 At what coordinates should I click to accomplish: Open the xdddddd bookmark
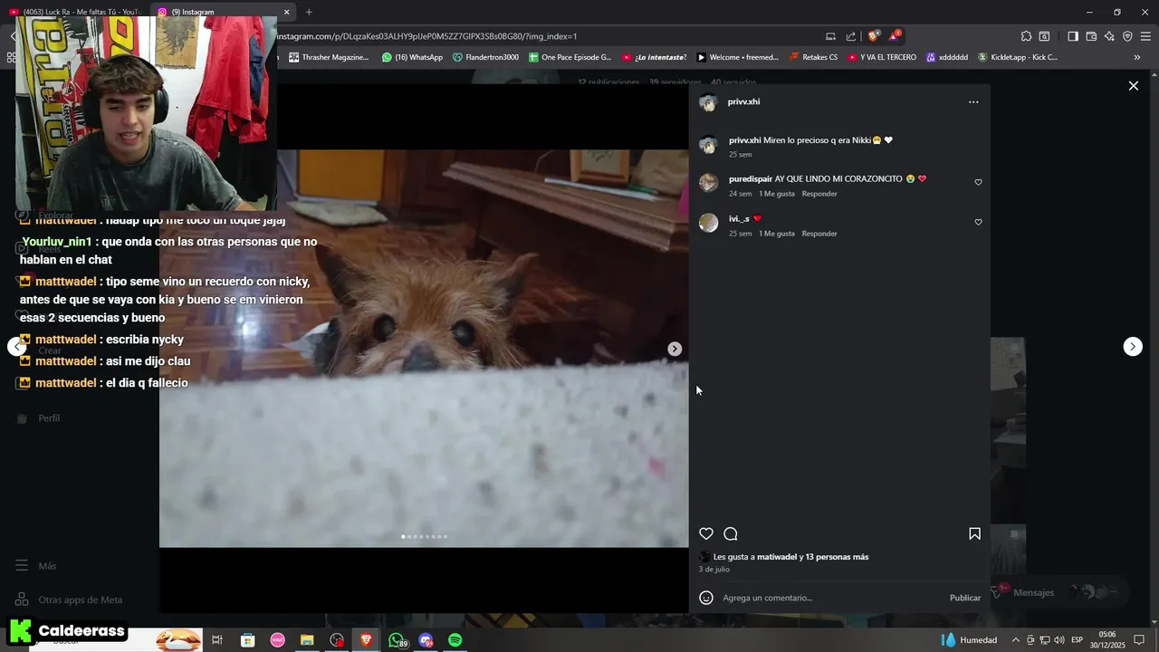pos(946,57)
